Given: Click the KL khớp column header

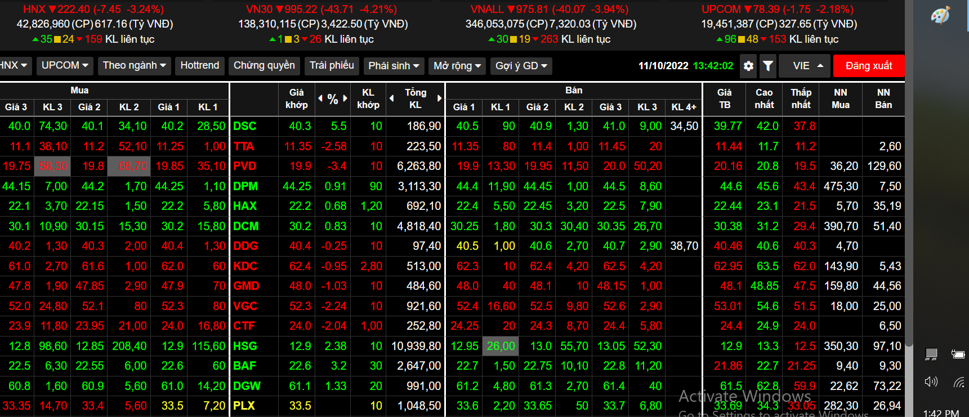Looking at the screenshot, I should (x=368, y=98).
